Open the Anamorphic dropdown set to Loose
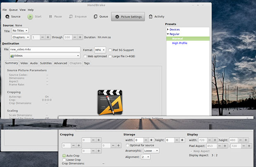The width and height of the screenshot is (256, 167). [151, 150]
